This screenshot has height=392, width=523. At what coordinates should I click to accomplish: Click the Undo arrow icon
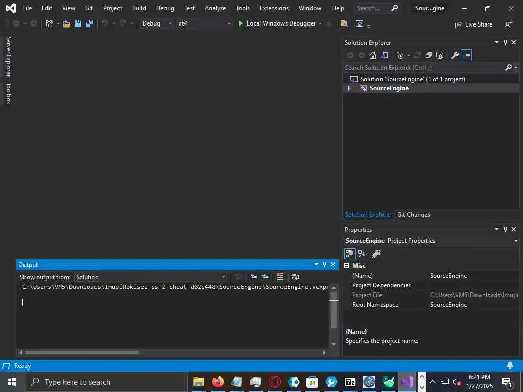coord(105,23)
